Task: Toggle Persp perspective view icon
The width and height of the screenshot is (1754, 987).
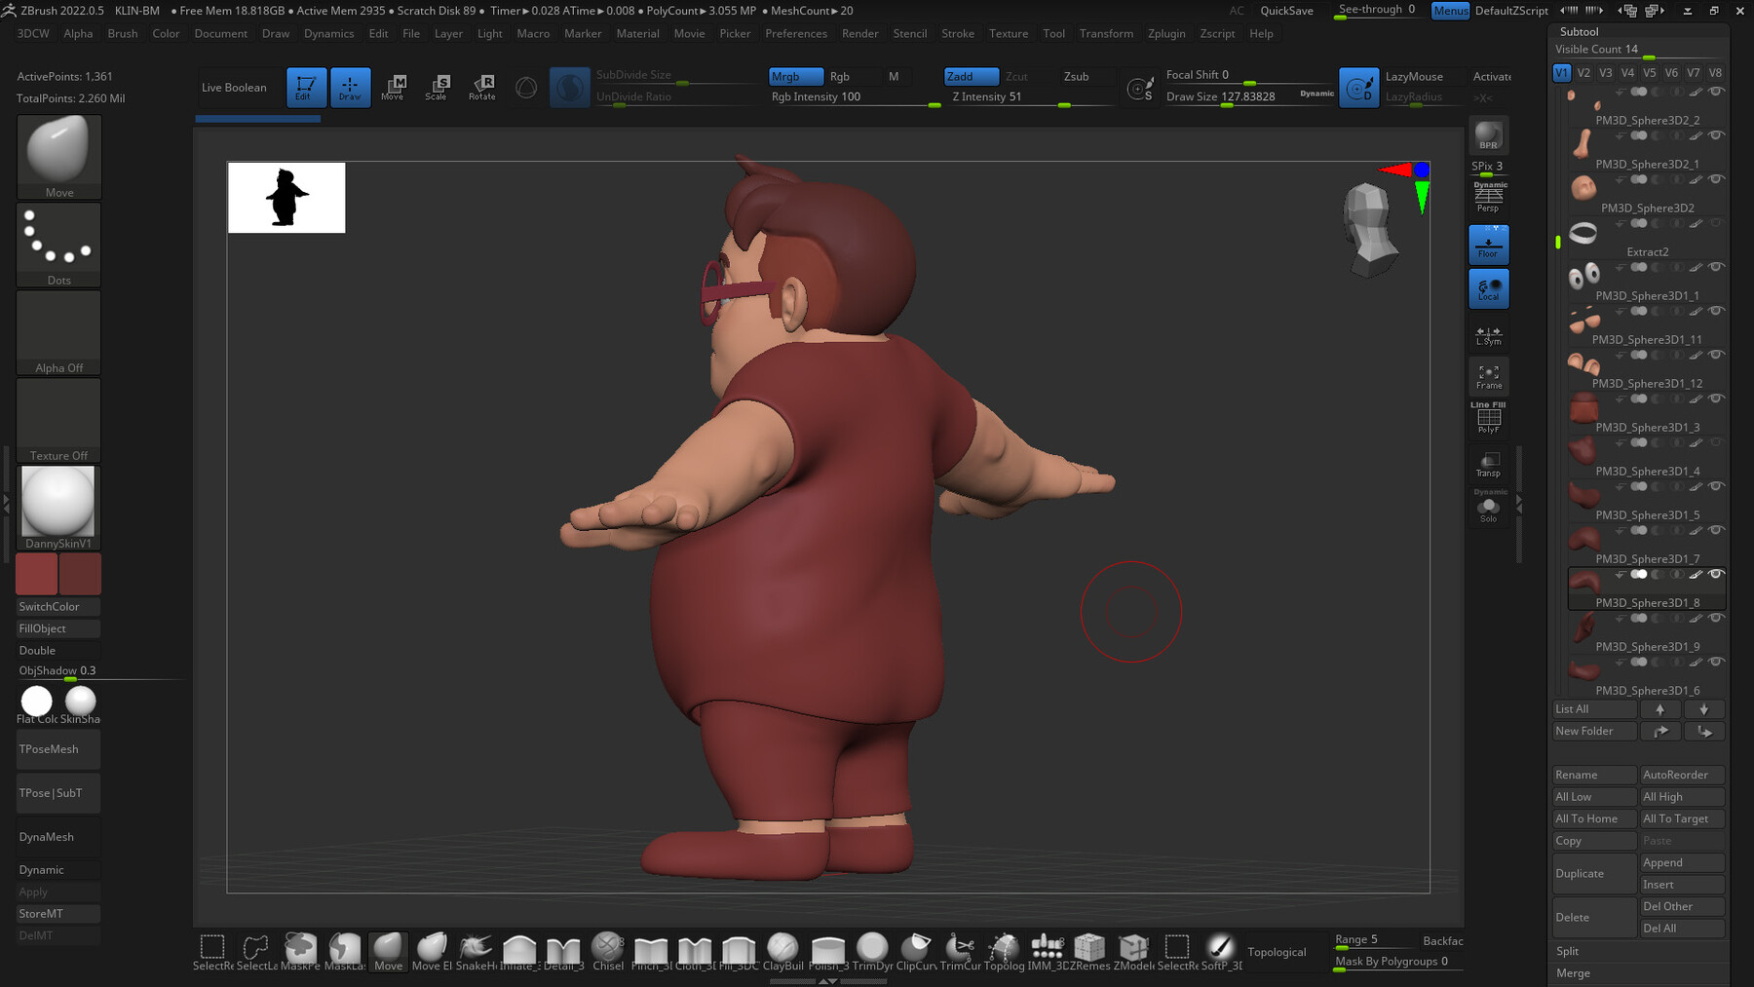Action: coord(1488,198)
